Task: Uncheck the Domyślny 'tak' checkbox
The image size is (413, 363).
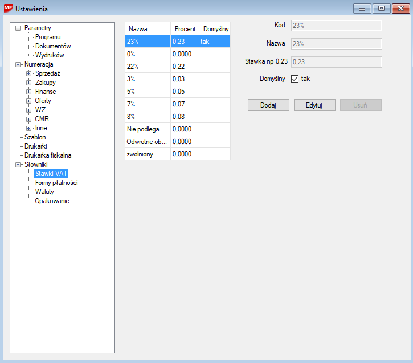Action: click(x=295, y=79)
